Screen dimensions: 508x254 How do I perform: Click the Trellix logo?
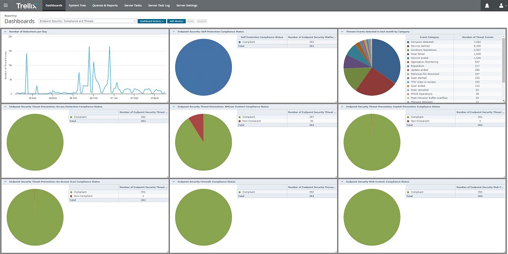(x=26, y=5)
